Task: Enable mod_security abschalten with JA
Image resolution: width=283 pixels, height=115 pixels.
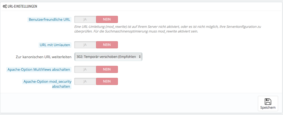Action: (85, 81)
